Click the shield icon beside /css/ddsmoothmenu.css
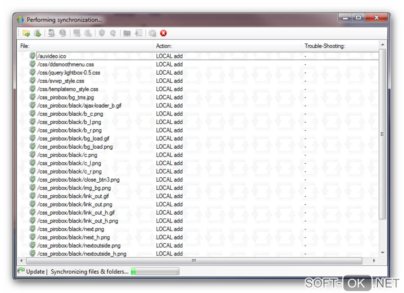Image resolution: width=404 pixels, height=293 pixels. (x=32, y=64)
